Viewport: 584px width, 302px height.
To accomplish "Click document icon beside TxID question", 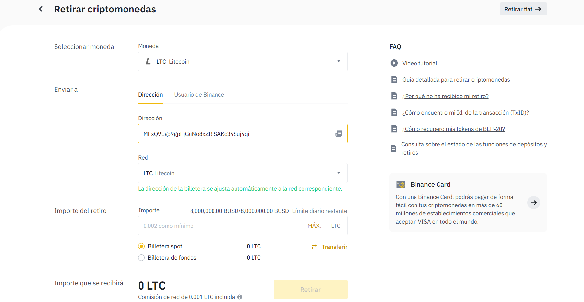I will tap(394, 112).
